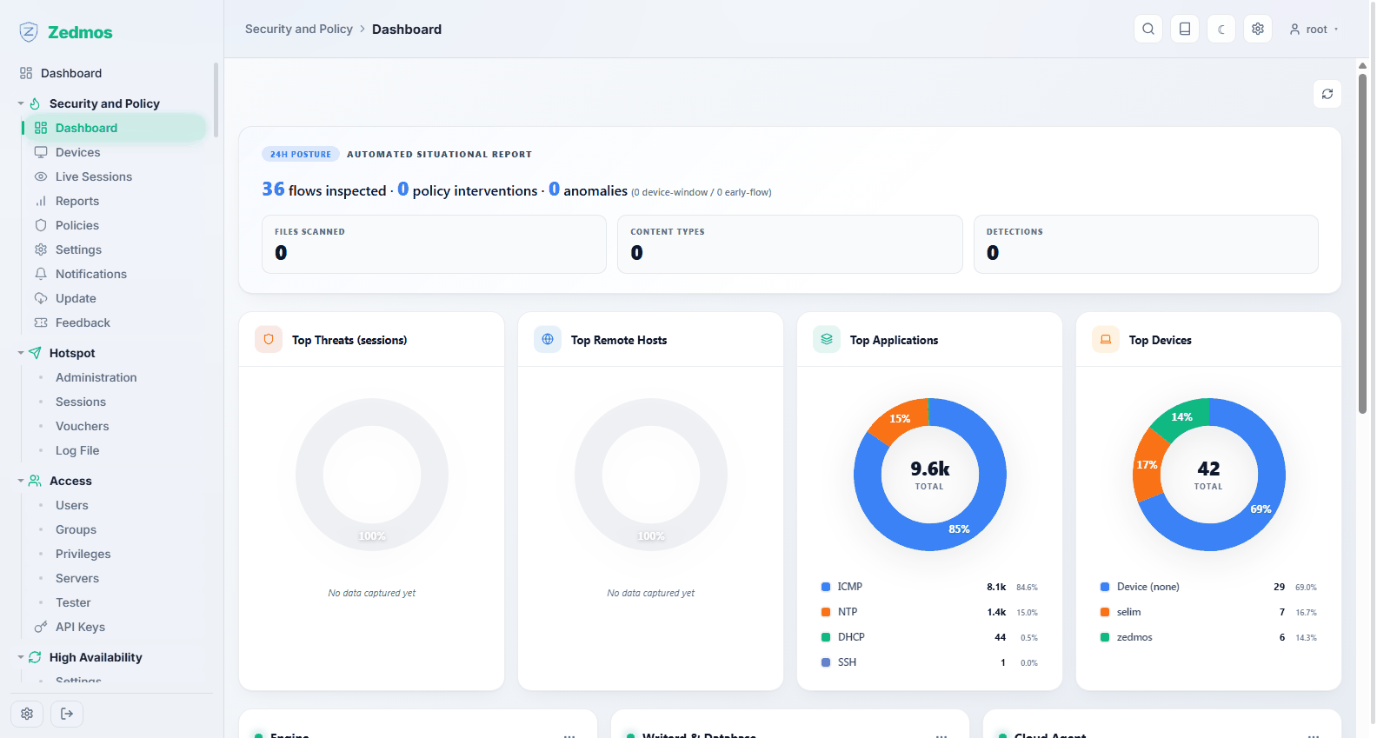1377x738 pixels.
Task: Click the Top Remote Hosts globe icon
Action: pyautogui.click(x=548, y=339)
